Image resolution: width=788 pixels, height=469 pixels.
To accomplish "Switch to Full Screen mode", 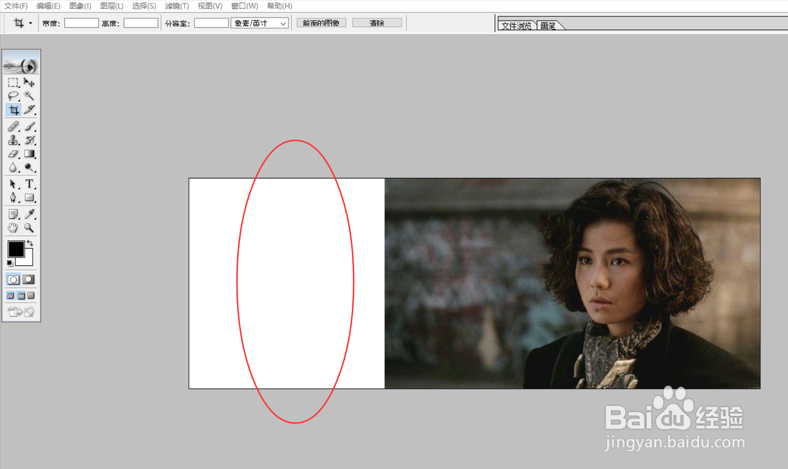I will [31, 296].
